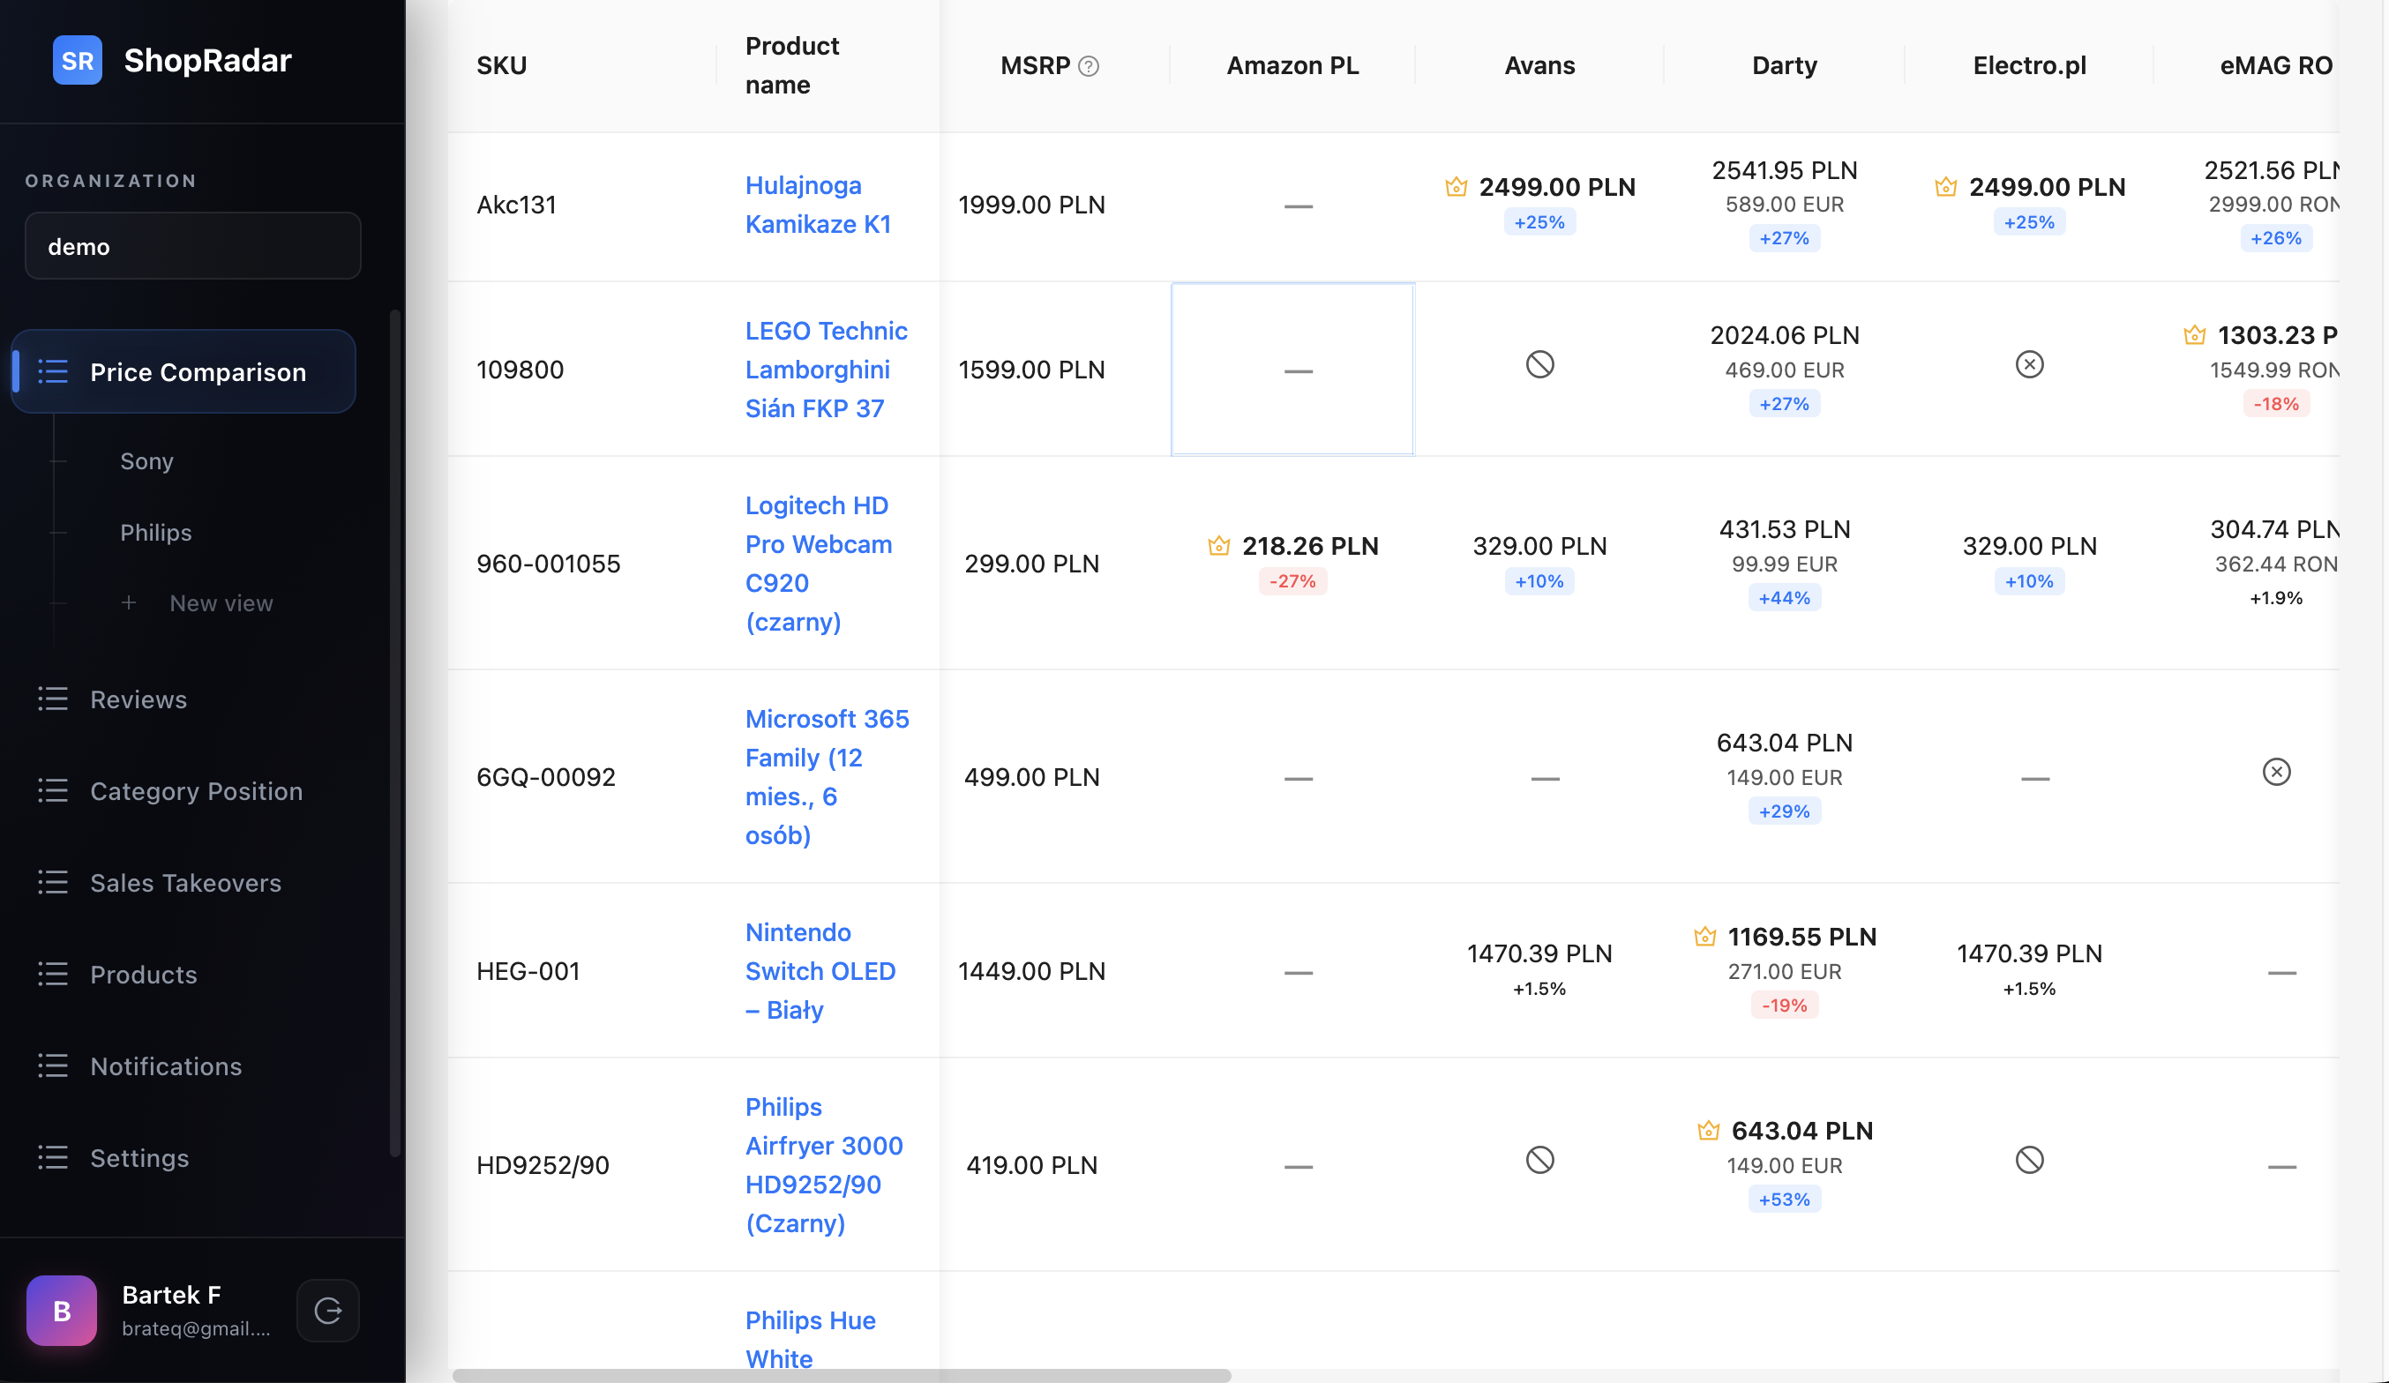Open Category Position in the sidebar

click(x=196, y=790)
